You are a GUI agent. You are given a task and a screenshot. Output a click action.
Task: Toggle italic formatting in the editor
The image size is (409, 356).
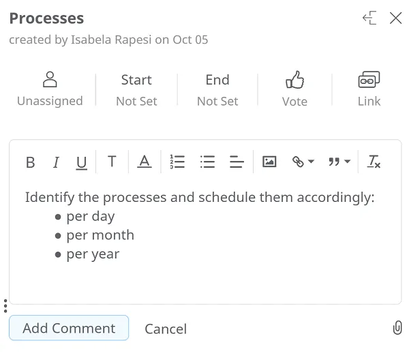(56, 162)
